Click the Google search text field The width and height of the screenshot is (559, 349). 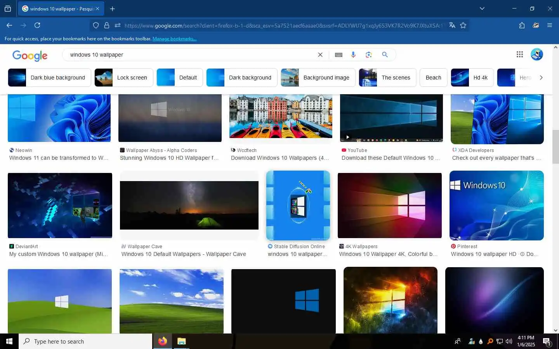point(190,55)
